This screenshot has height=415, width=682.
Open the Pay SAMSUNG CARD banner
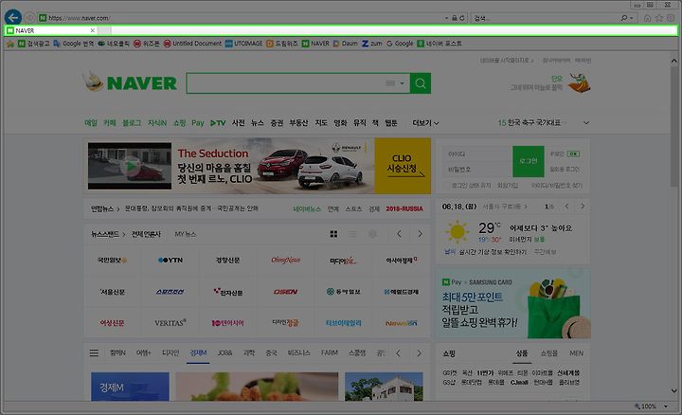pyautogui.click(x=512, y=303)
